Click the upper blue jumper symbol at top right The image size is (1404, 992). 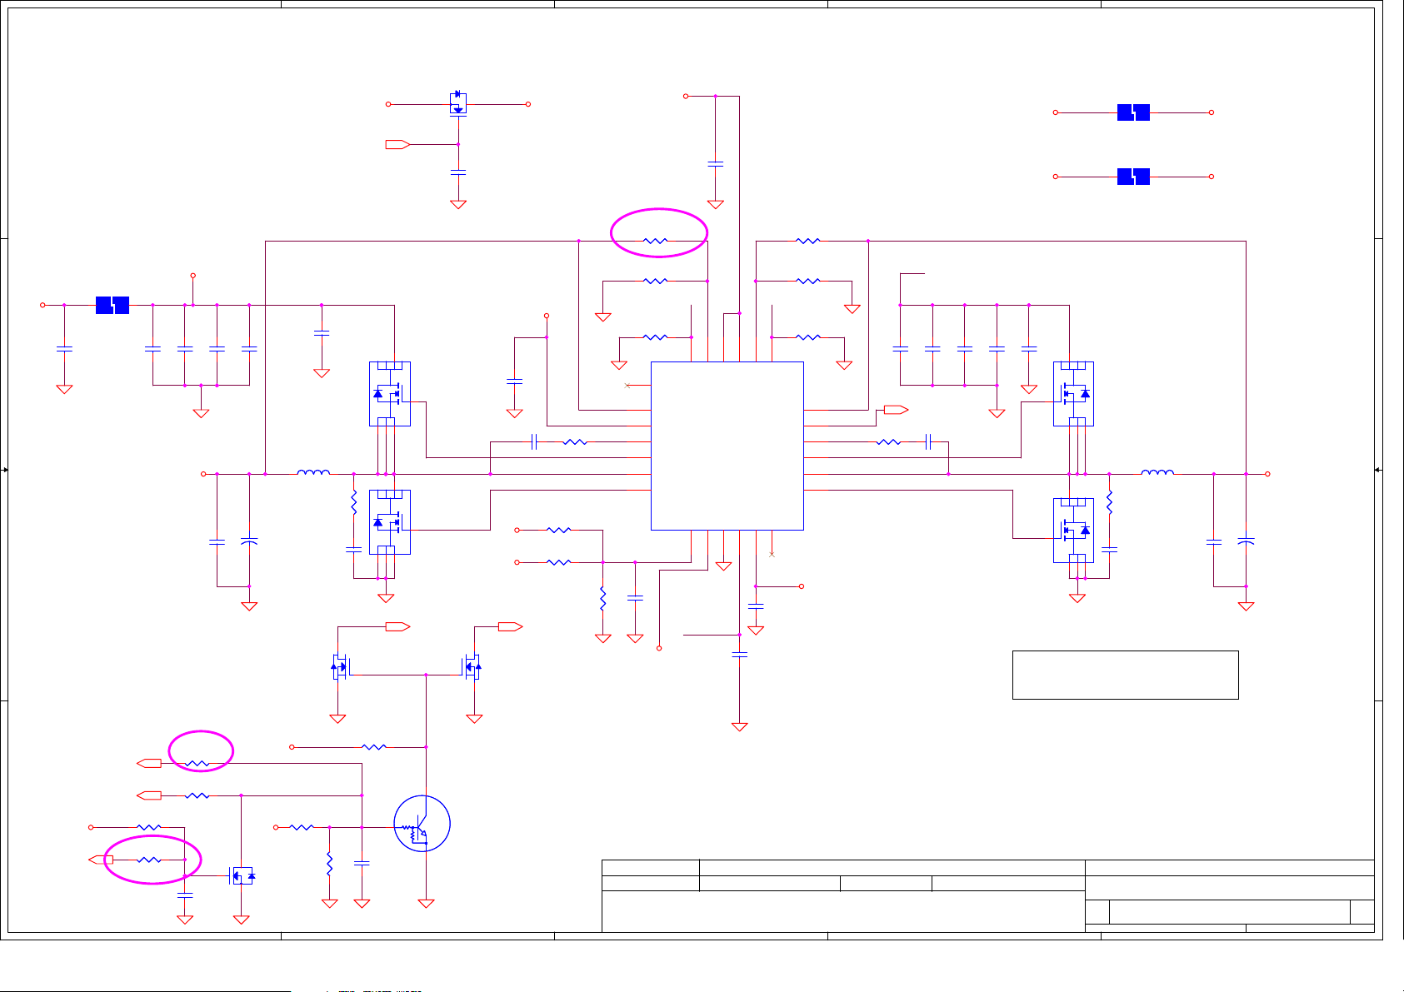coord(1133,112)
